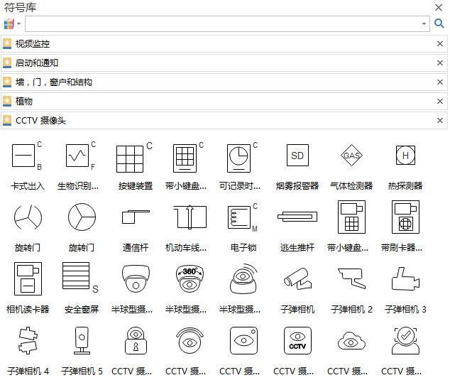This screenshot has width=450, height=385.
Task: Close the 启动和通知 library
Action: (439, 63)
